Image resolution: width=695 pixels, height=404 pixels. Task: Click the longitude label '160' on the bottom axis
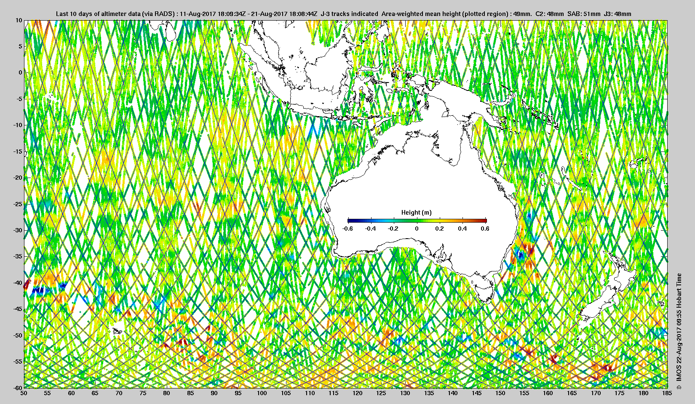548,393
